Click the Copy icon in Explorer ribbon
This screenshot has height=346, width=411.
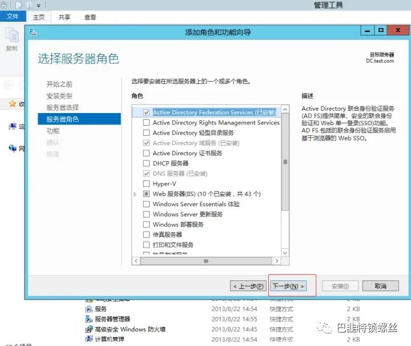point(11,35)
